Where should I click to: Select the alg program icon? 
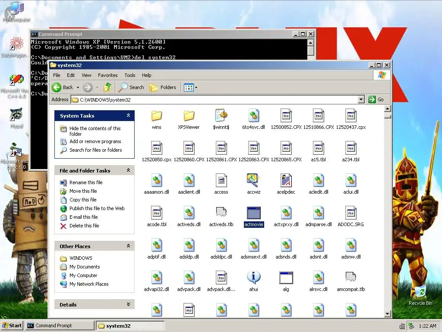click(286, 278)
